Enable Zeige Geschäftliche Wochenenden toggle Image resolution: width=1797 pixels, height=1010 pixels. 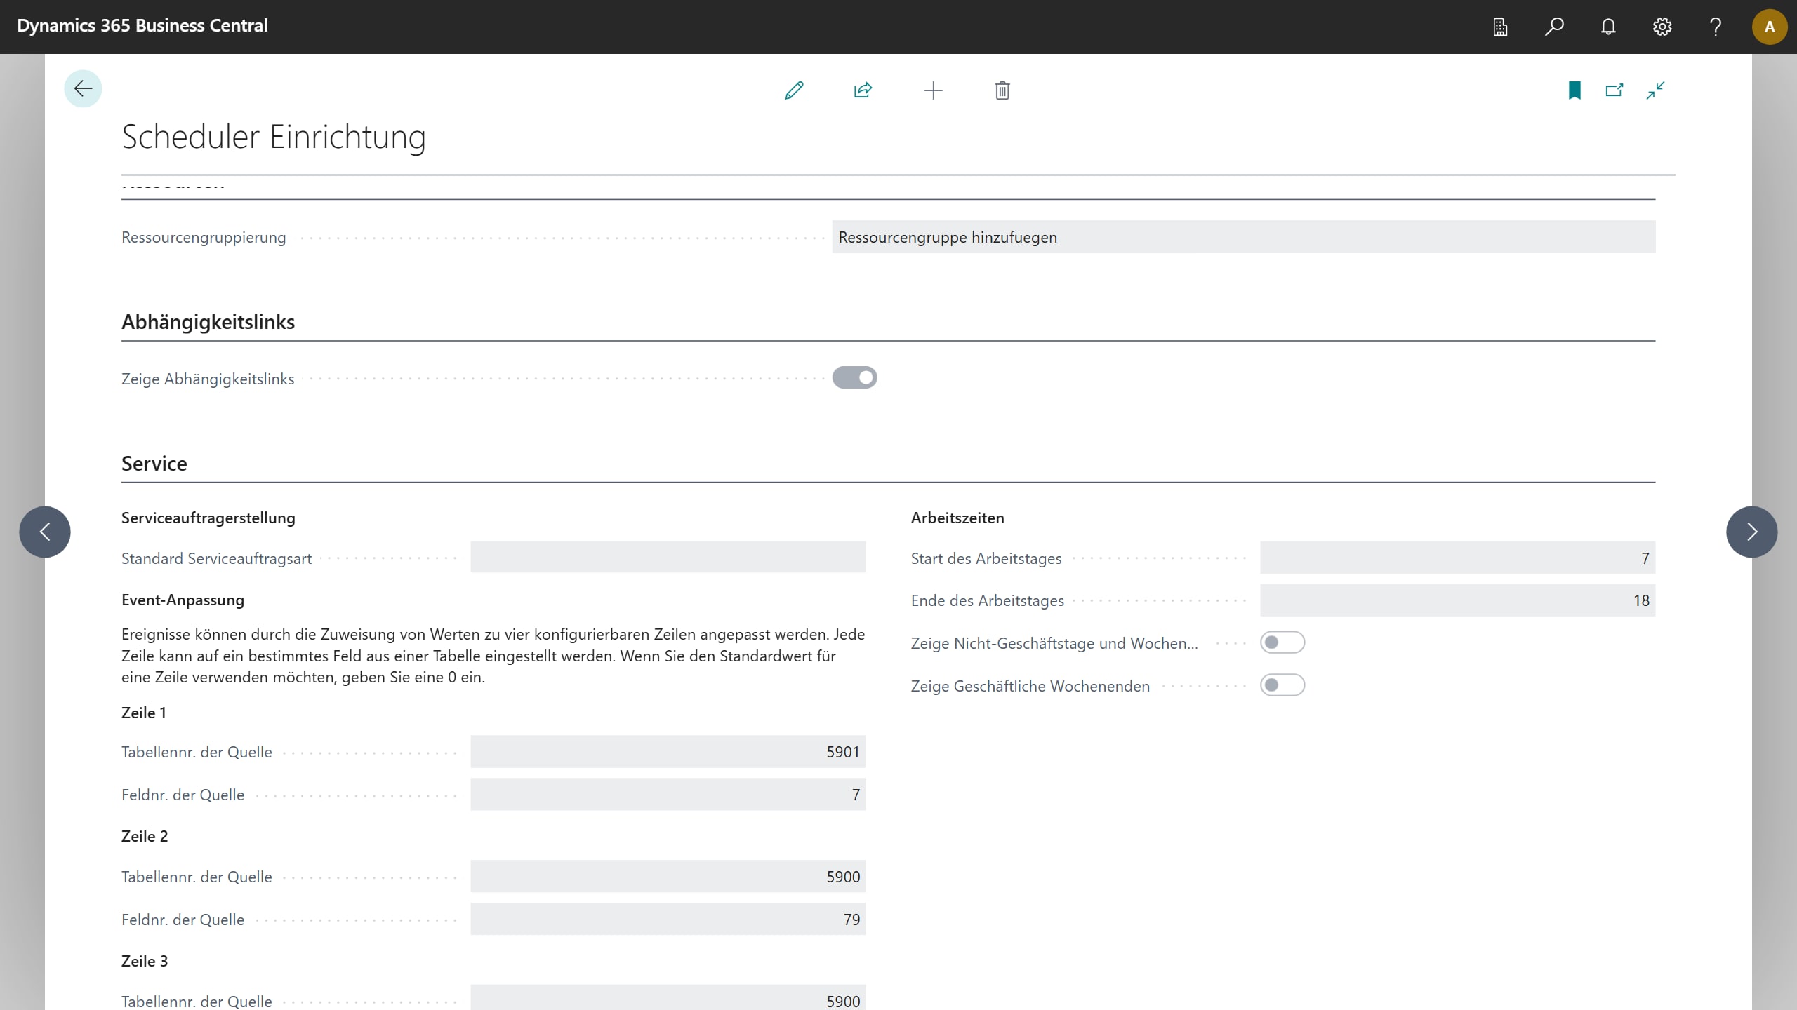coord(1282,685)
